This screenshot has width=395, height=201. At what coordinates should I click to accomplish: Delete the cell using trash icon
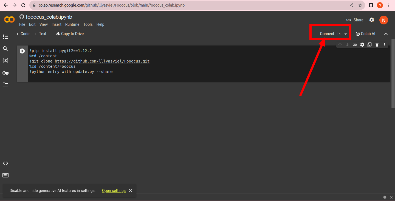tap(377, 45)
